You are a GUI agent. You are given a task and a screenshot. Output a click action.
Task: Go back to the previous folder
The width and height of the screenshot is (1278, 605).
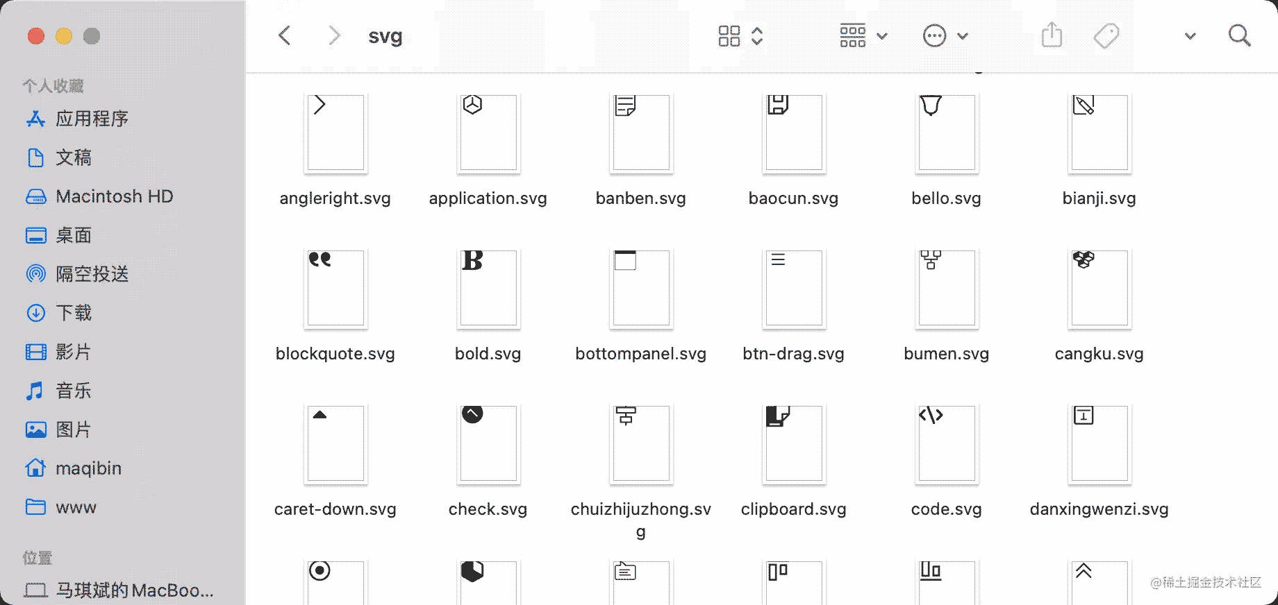285,35
